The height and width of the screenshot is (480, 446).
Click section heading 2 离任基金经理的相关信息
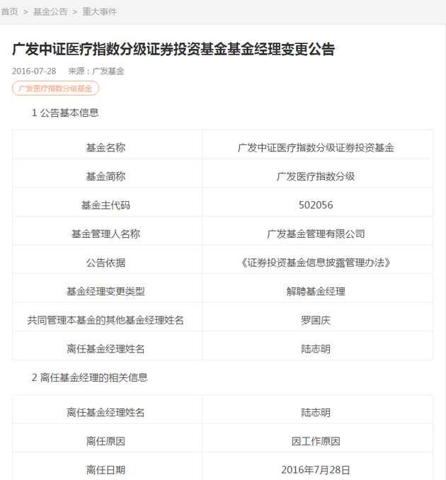90,377
